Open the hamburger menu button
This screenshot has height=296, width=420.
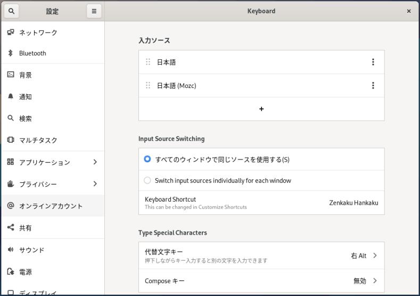(x=94, y=11)
